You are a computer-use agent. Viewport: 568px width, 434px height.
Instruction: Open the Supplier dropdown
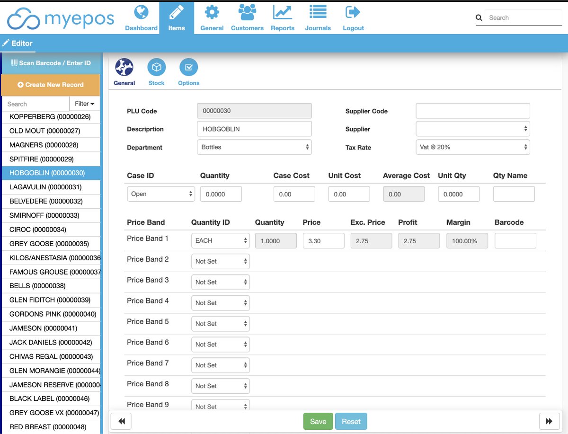click(x=473, y=129)
